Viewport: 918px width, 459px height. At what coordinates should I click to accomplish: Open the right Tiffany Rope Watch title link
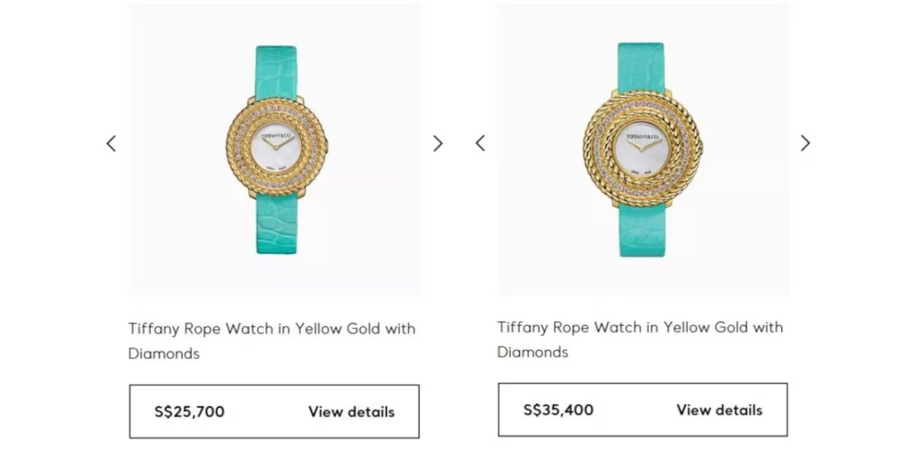point(640,328)
